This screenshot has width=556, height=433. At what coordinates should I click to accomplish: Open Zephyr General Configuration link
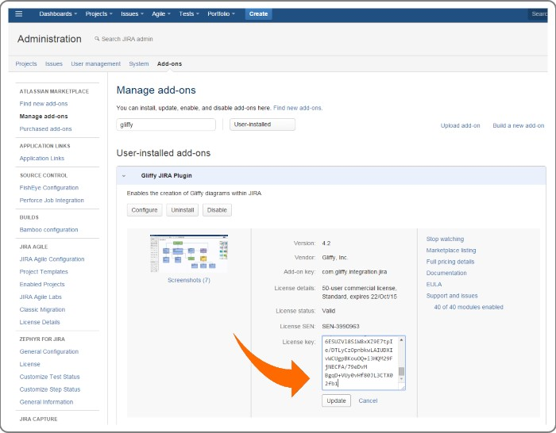point(49,351)
